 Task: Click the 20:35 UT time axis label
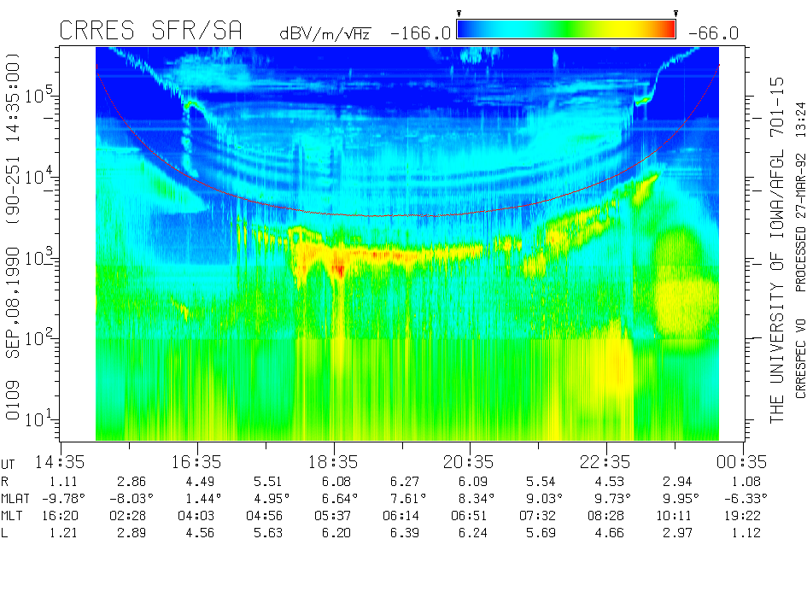[x=470, y=462]
